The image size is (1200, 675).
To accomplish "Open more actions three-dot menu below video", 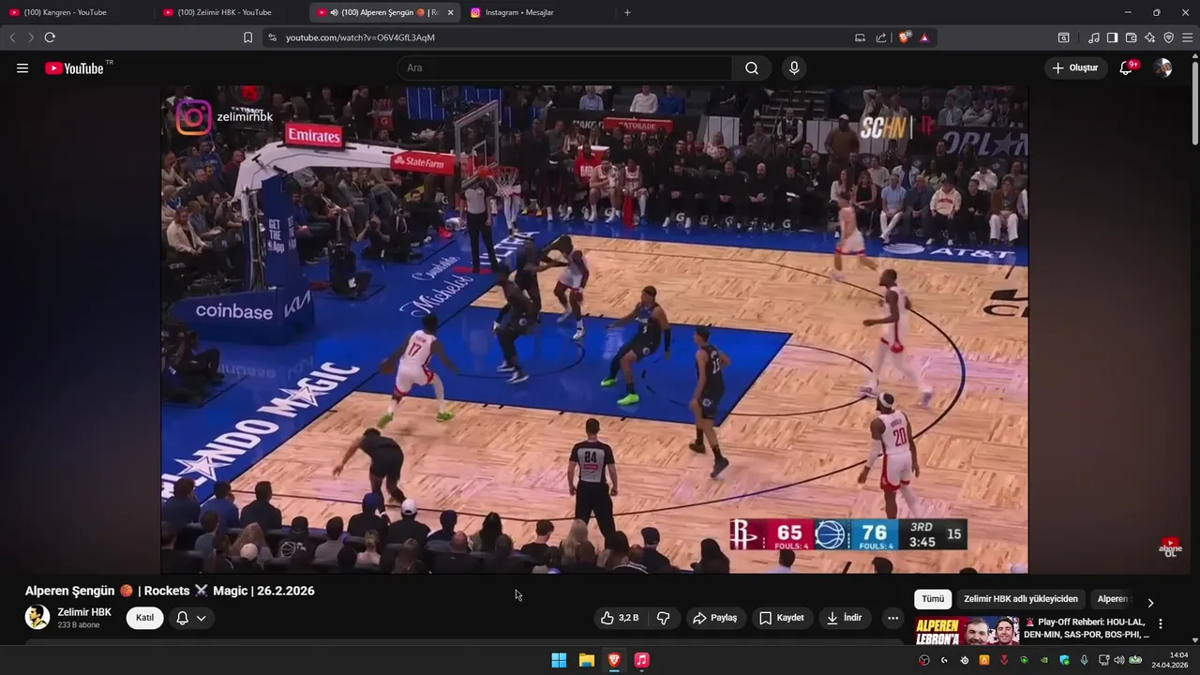I will [x=892, y=618].
